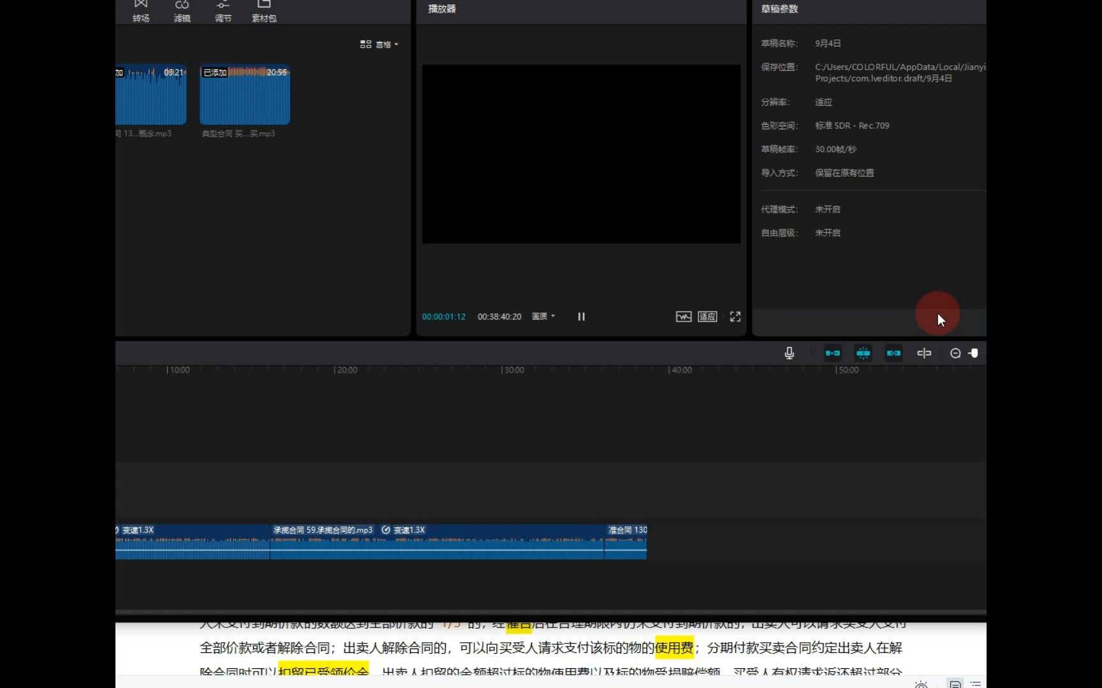Click the current timecode 00:00:01:12
Viewport: 1102px width, 688px height.
point(444,317)
